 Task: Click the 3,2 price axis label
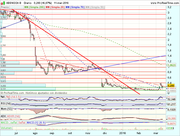tap(169, 7)
